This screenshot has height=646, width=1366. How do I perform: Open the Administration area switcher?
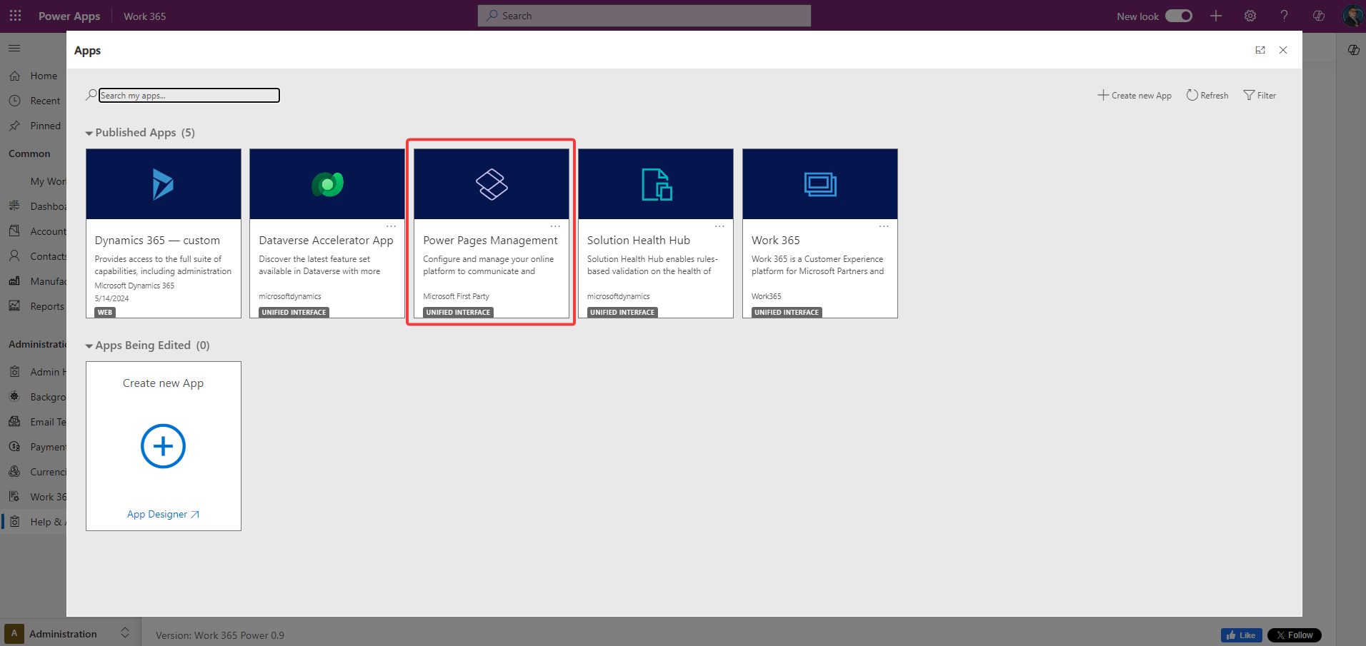(70, 633)
